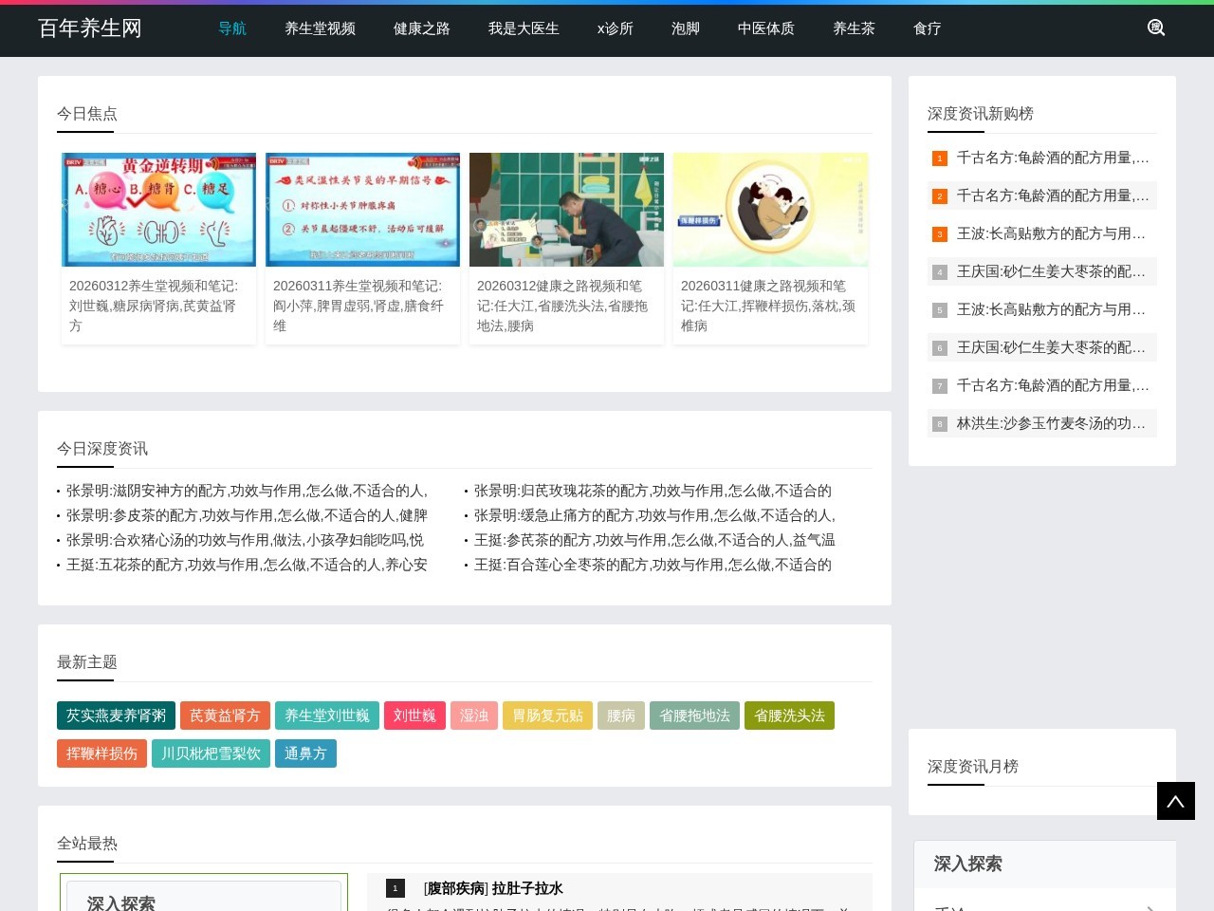
Task: Click the 刘世巍 topic tag
Action: click(x=414, y=716)
